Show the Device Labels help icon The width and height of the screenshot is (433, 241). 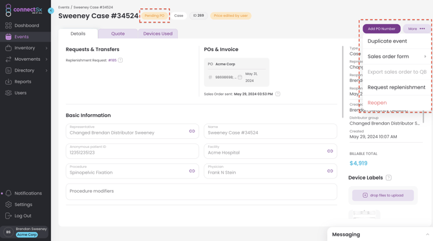[388, 178]
